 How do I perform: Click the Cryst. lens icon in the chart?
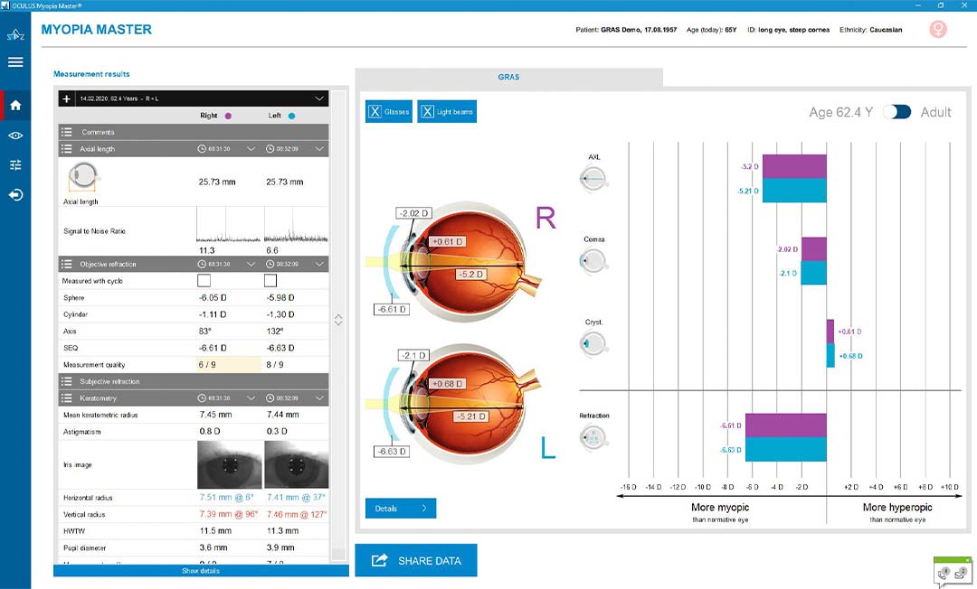593,343
